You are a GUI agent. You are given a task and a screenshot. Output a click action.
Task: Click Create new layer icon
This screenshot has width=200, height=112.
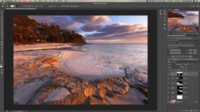tap(194, 111)
